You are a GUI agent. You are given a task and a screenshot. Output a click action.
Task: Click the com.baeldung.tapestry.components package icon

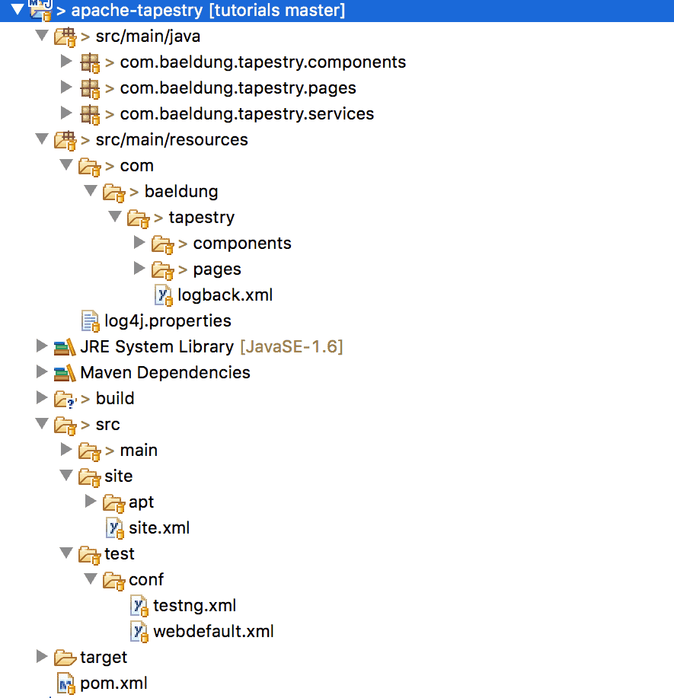coord(90,62)
